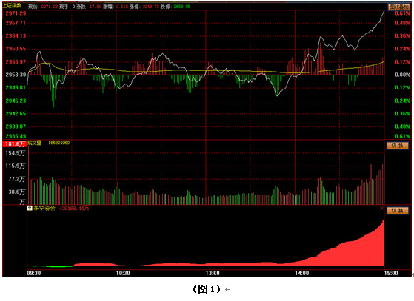414x301 pixels.
Task: Click the 15:00 time axis label
Action: pos(391,273)
